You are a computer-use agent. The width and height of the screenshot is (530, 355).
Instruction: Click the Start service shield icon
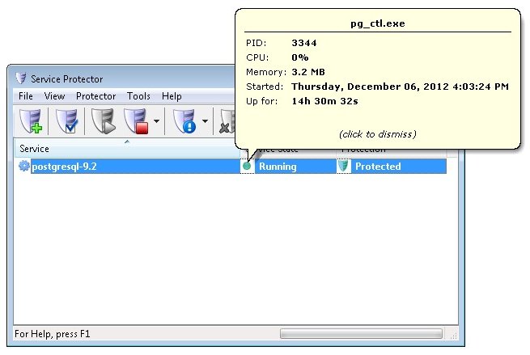(x=103, y=121)
